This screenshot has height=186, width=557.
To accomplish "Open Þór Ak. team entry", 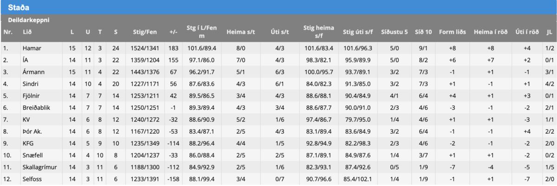I will tap(32, 132).
